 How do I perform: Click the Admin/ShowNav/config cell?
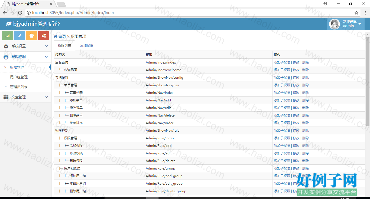208,78
